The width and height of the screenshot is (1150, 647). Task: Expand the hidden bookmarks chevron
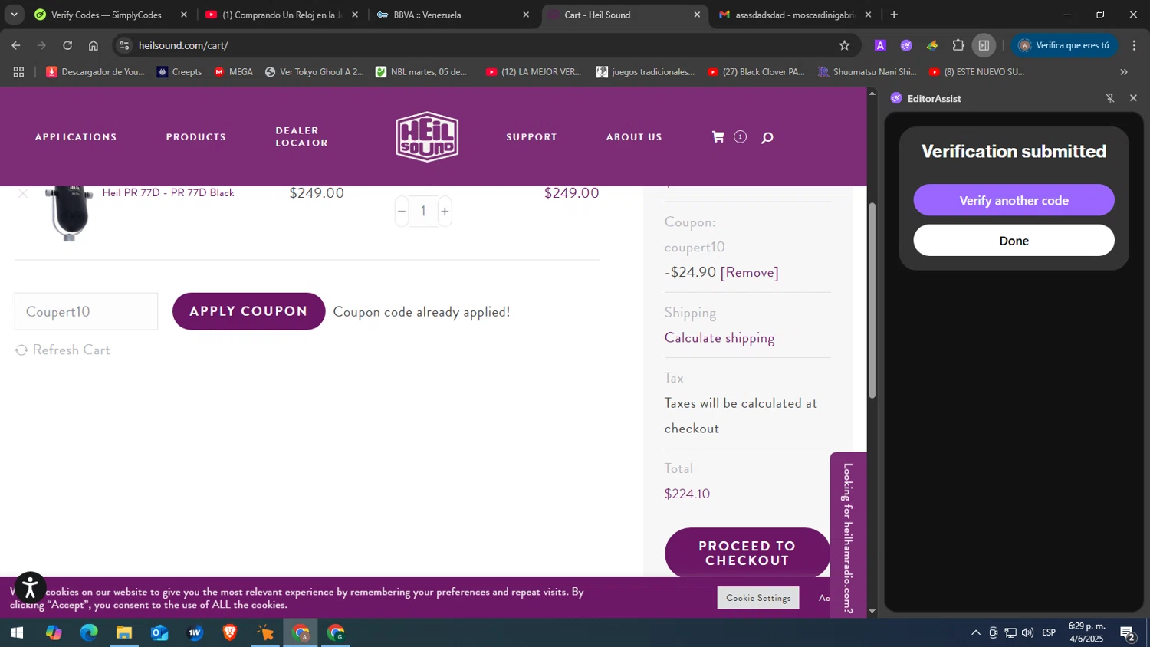click(x=1124, y=71)
